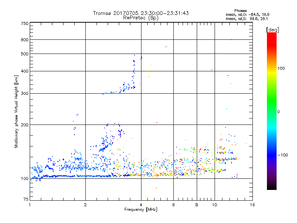
Task: Click the y-axis tick label '200'
Action: [x=25, y=125]
